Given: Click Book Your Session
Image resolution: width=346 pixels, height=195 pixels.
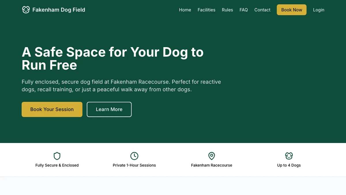Looking at the screenshot, I should click(x=52, y=109).
